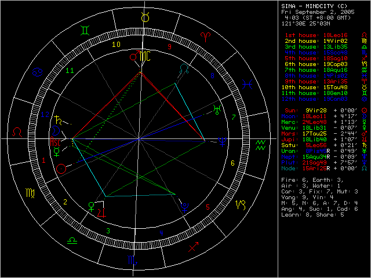
Task: Click the date 'Fri September 2, 2005'
Action: pos(318,12)
